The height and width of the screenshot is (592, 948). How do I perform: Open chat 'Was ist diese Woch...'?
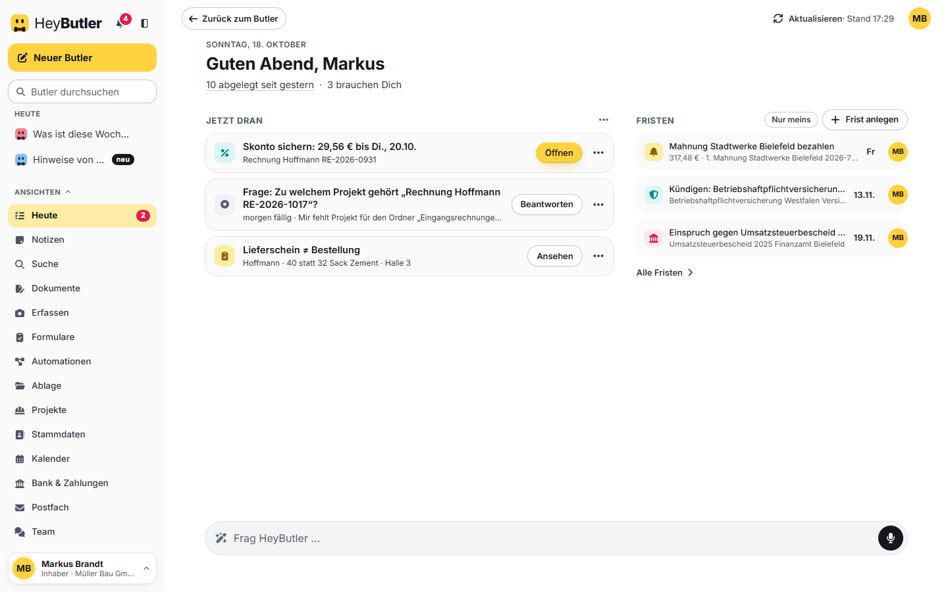tap(82, 134)
